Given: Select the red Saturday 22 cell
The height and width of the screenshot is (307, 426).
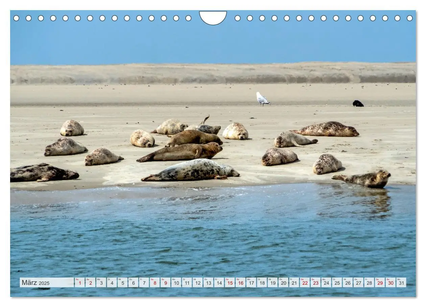Looking at the screenshot, I should 305,283.
